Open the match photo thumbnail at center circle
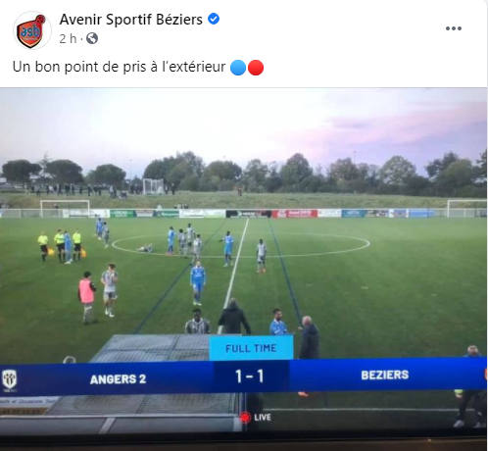Viewport: 488px width, 451px height. coord(243,262)
